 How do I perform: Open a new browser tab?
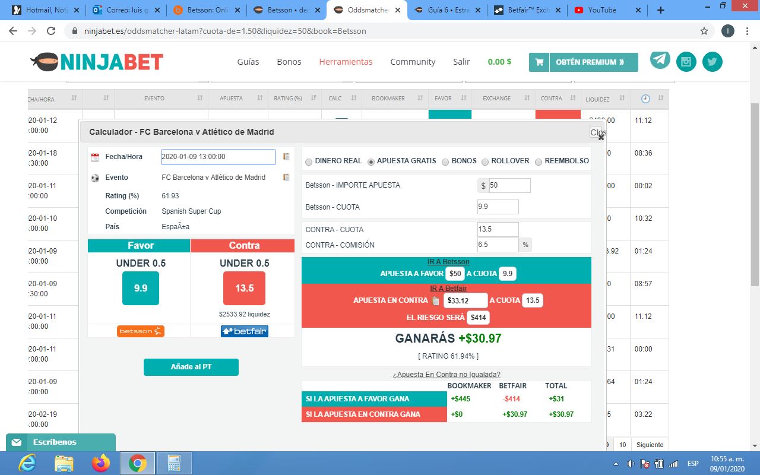[660, 10]
